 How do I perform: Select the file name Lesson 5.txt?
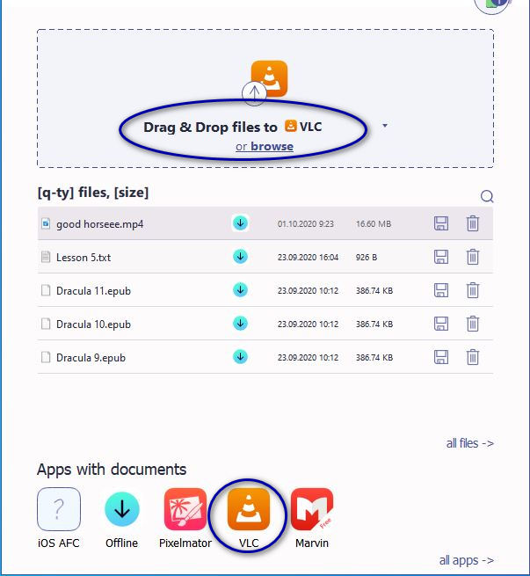(83, 258)
